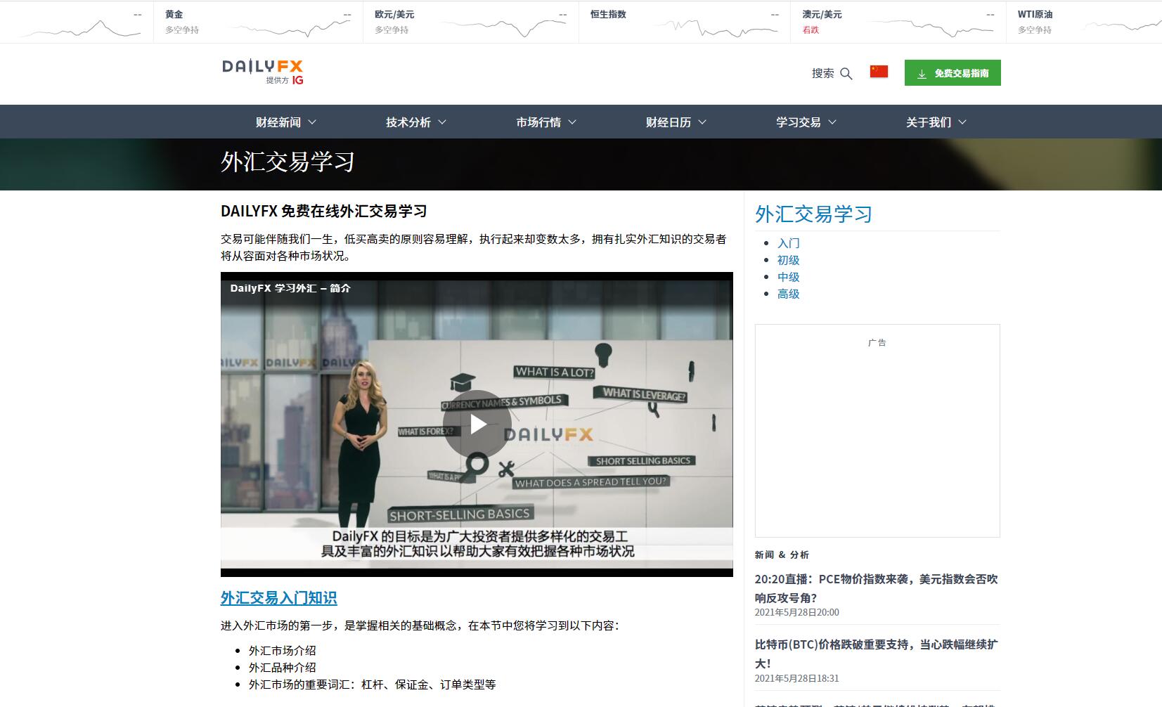The height and width of the screenshot is (707, 1162).
Task: Select the WTI原油 mini chart
Action: [1125, 26]
